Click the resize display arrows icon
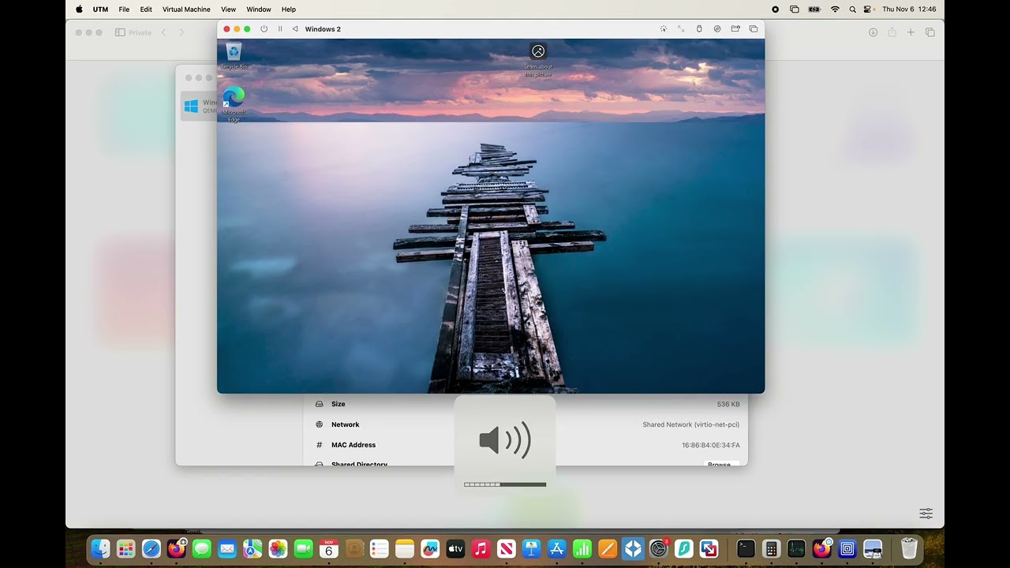Viewport: 1010px width, 568px height. pyautogui.click(x=681, y=29)
